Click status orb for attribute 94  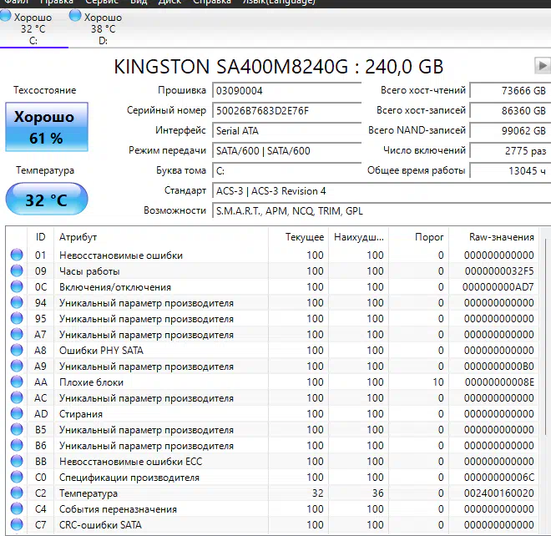click(17, 302)
